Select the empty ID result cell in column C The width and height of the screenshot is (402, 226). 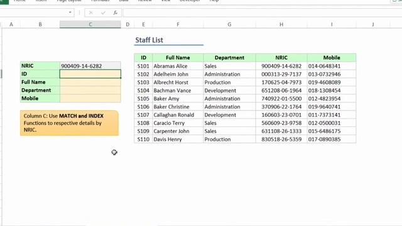pos(90,74)
